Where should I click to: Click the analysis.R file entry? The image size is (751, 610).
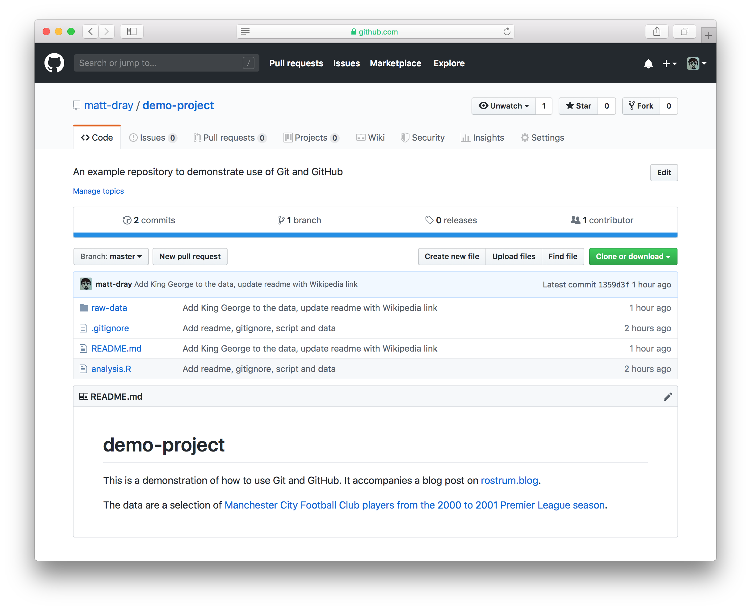click(111, 369)
